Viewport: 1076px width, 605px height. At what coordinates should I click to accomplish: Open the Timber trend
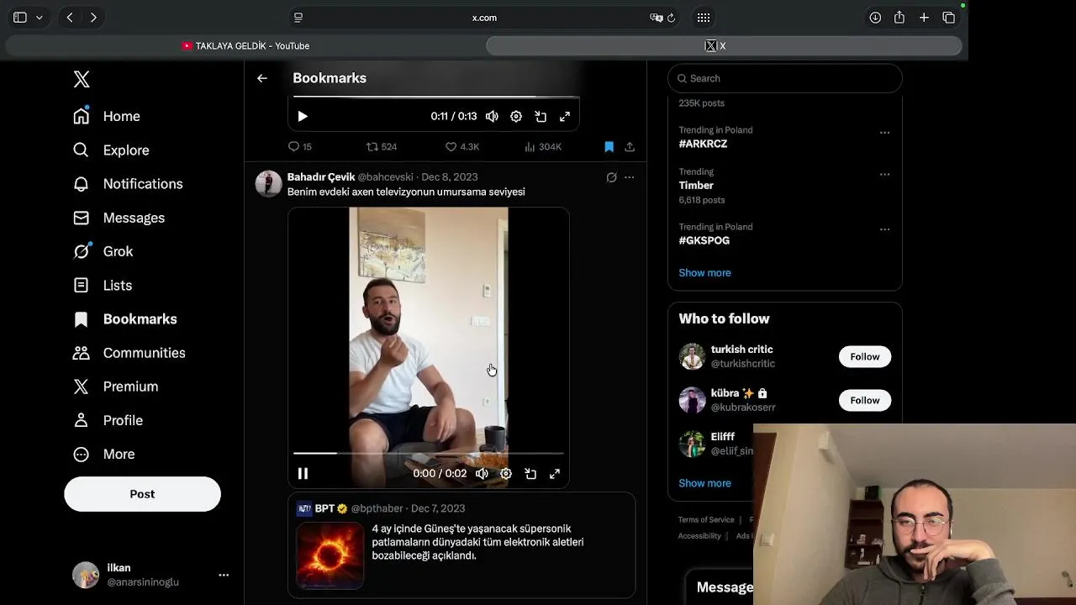pyautogui.click(x=696, y=185)
